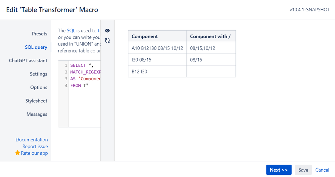The image size is (335, 177).
Task: Open the ChatGPT assistant tab
Action: (x=28, y=60)
